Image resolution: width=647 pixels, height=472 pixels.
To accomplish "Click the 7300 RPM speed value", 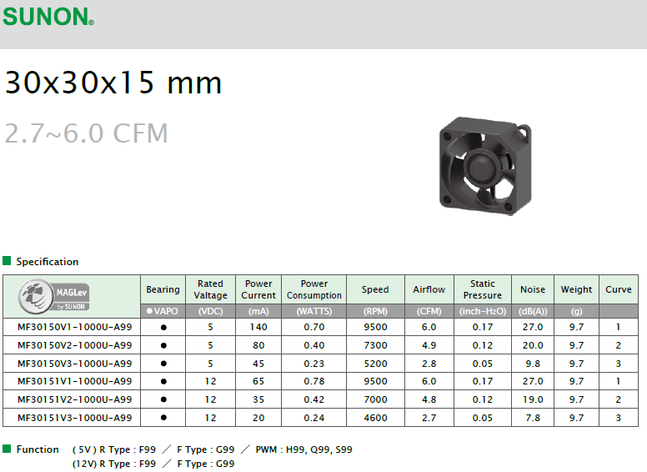I will tap(375, 345).
